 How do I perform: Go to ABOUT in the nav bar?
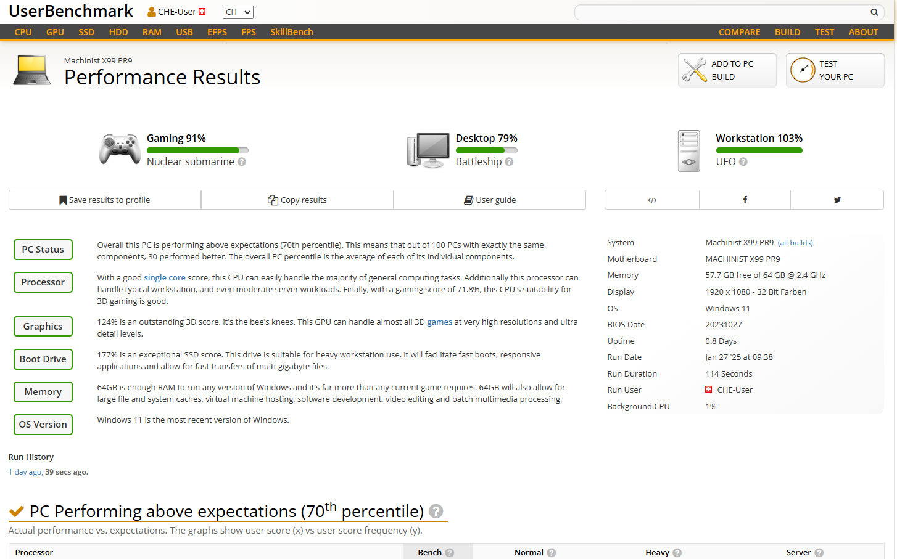(863, 32)
